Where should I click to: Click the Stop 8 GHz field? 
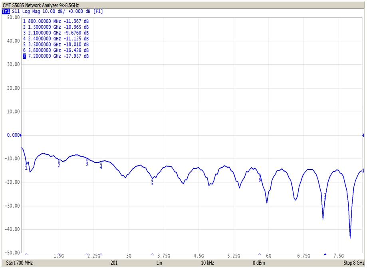354,263
